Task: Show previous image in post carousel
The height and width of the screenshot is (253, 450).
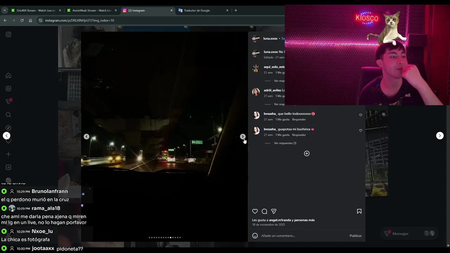Action: (86, 137)
